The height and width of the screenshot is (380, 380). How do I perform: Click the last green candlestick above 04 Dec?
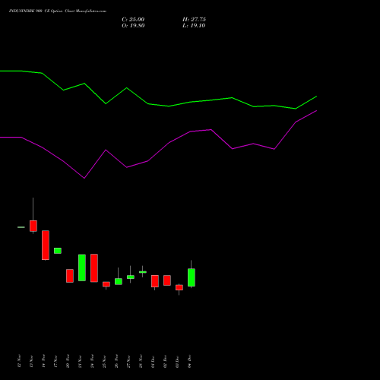[x=192, y=277]
